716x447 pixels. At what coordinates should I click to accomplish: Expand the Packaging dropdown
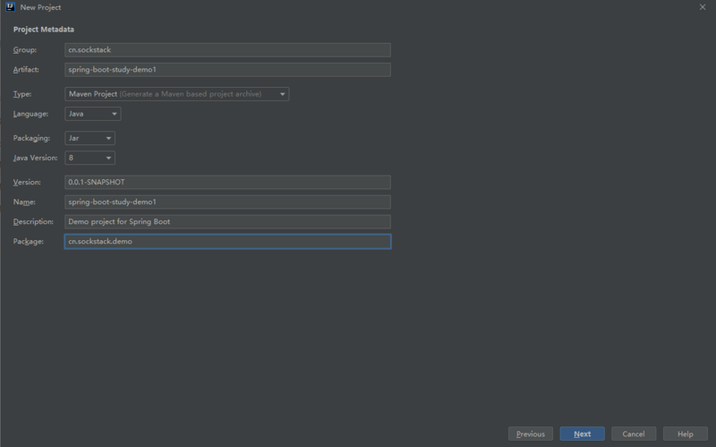[x=90, y=138]
